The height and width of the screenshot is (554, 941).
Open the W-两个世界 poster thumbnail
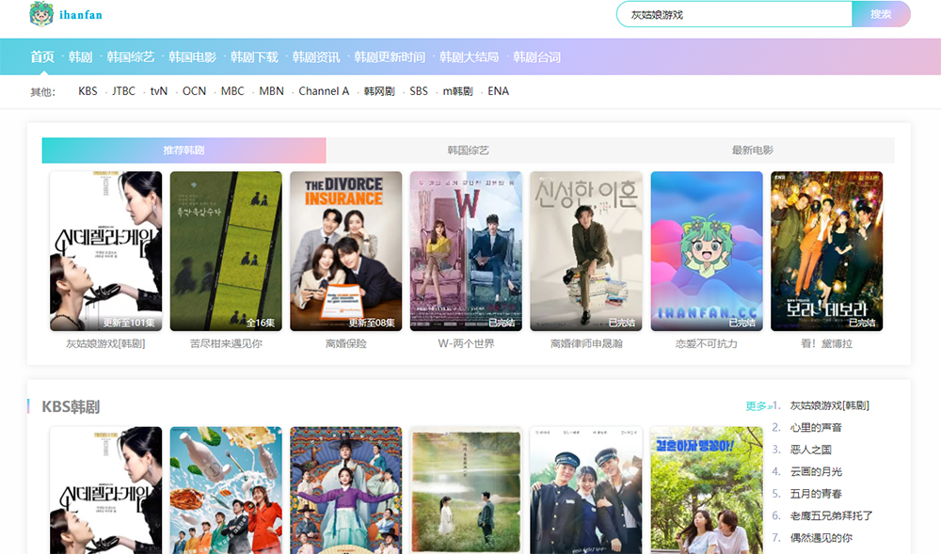coord(466,250)
